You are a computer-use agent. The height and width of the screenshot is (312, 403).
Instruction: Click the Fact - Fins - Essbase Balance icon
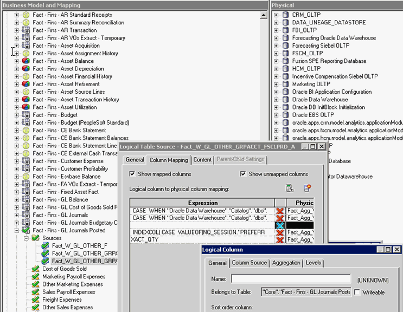coord(25,177)
